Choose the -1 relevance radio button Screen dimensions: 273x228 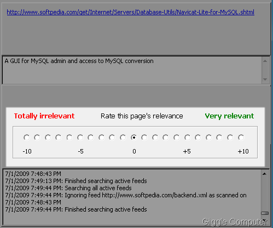[x=123, y=138]
